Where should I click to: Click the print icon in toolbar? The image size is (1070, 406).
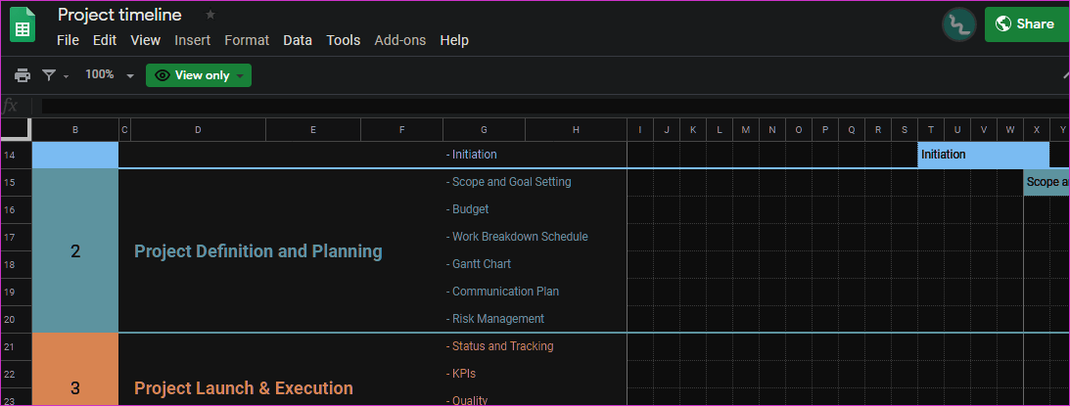point(23,75)
